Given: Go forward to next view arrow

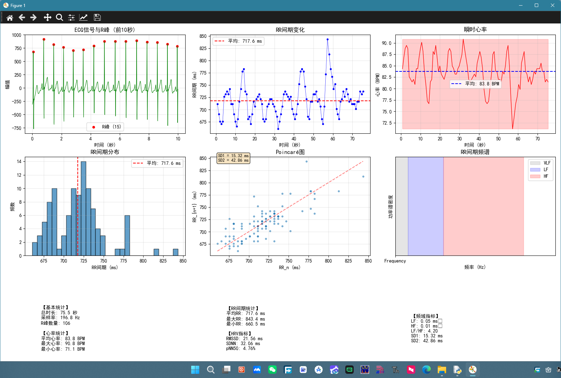Looking at the screenshot, I should tap(34, 17).
